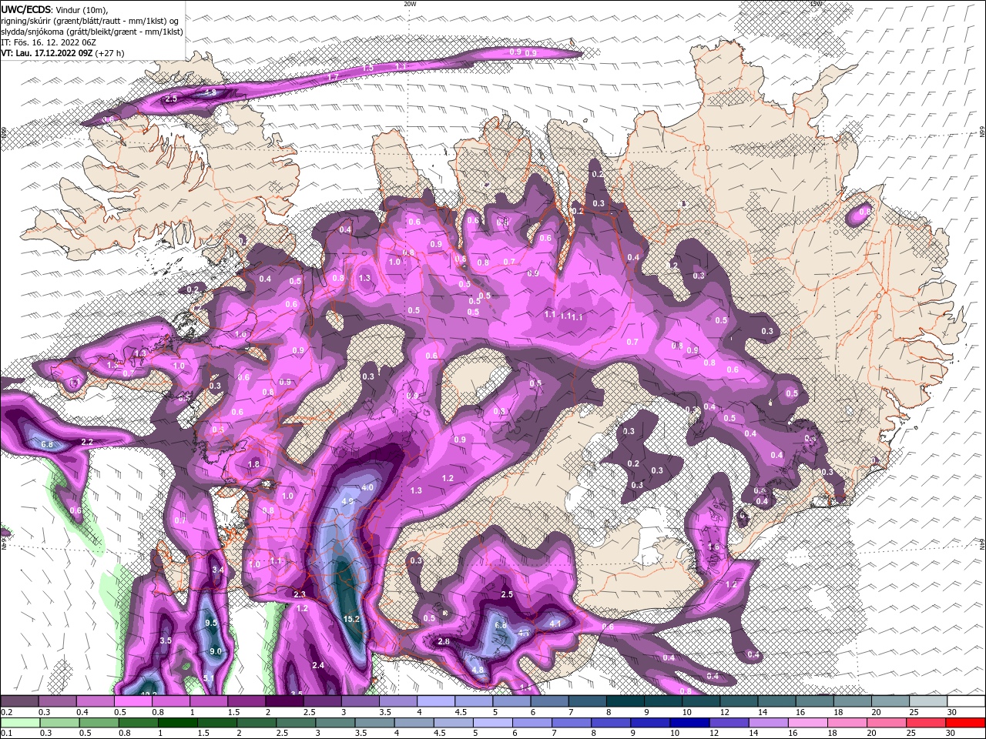Image resolution: width=986 pixels, height=739 pixels.
Task: Click the 1.5 value in the northern band
Action: click(x=367, y=69)
